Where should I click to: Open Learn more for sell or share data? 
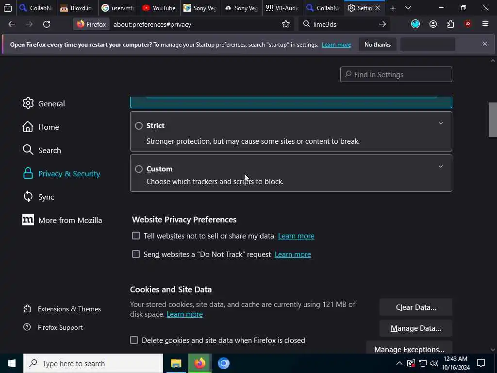pos(296,236)
